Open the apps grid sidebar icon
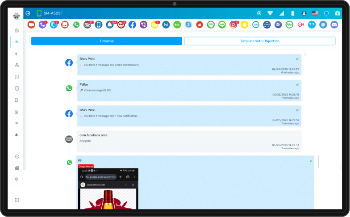350x217 pixels. point(17,200)
